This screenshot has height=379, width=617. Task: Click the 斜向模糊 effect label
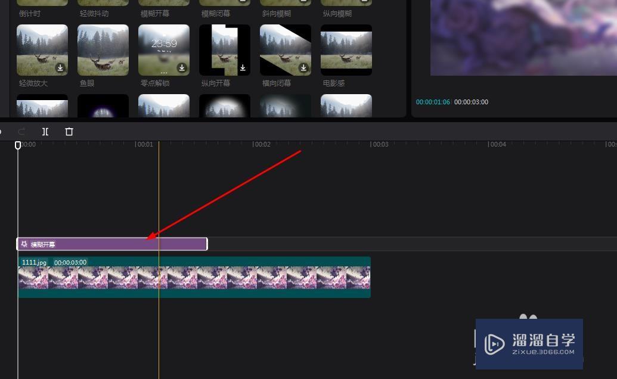pos(277,14)
